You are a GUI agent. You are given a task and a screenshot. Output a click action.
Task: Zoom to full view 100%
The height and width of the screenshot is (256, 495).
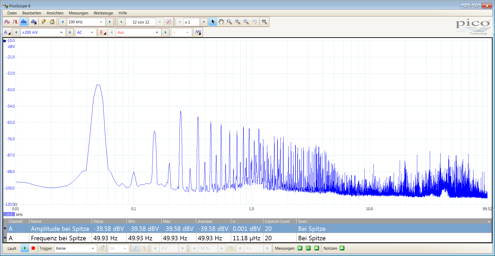(265, 22)
